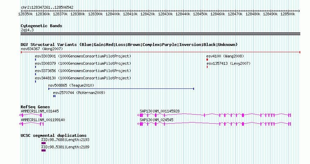Image resolution: width=310 pixels, height=164 pixels.
Task: Open the %ID:98.5381|Length:2189 label
Action: coord(65,147)
